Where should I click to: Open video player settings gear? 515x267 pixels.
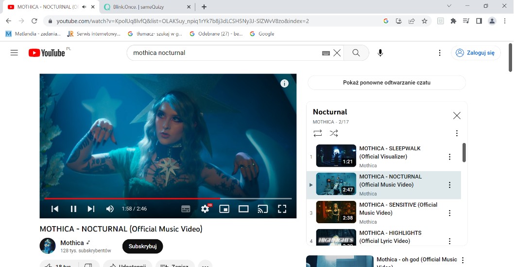point(205,209)
